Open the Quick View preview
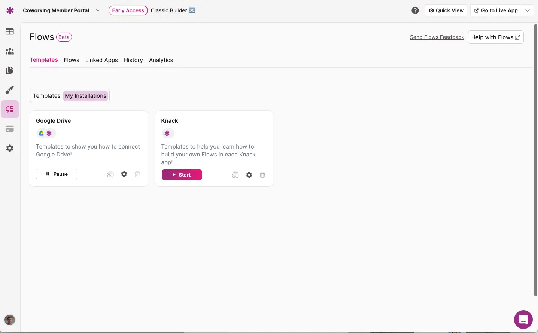Screen dimensions: 538x333 coord(446,10)
